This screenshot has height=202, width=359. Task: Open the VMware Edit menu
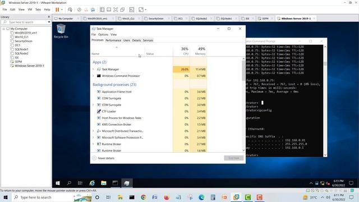tap(12, 10)
